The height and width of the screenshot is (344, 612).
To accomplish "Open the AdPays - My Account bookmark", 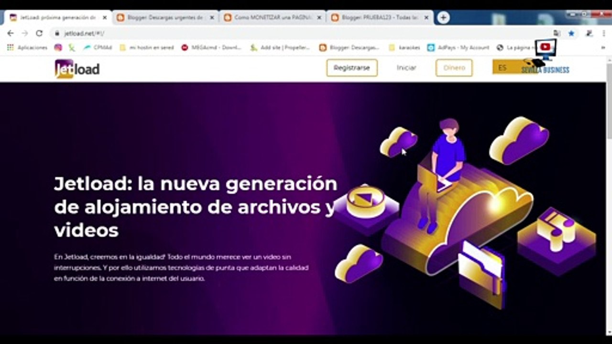I will [x=459, y=47].
